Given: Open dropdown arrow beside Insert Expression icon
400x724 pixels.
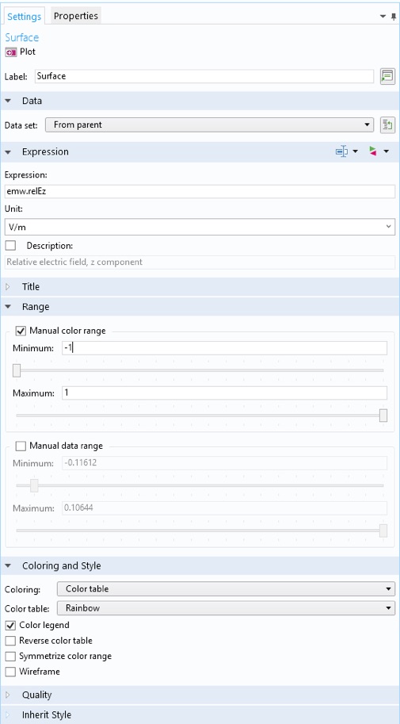Looking at the screenshot, I should [x=356, y=151].
